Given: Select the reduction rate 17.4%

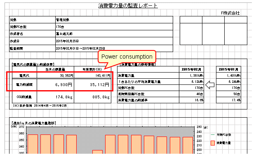Looking at the screenshot, I should (236, 100).
